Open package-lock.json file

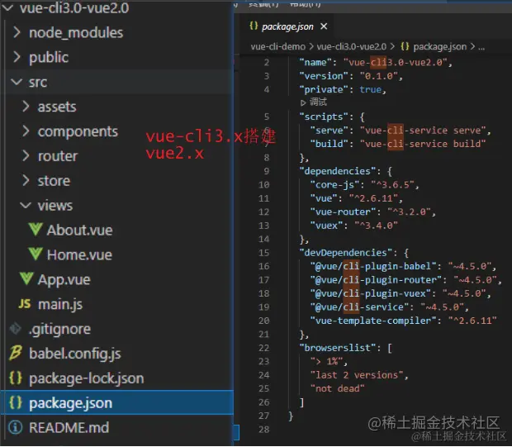pos(87,378)
